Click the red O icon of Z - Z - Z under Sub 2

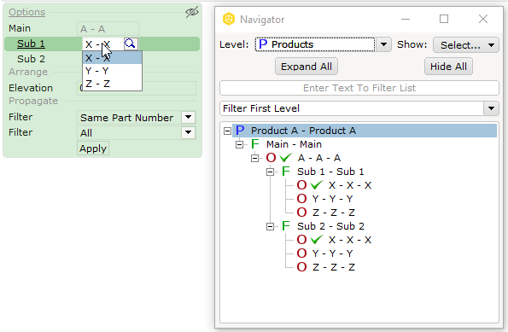(x=301, y=267)
